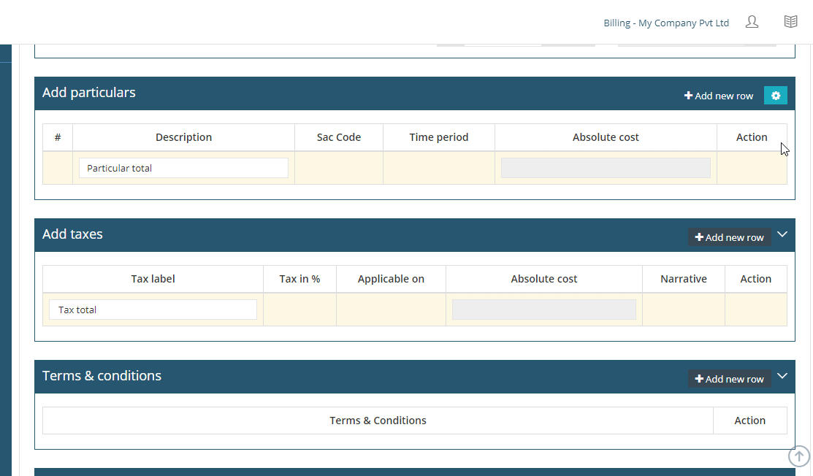
Task: Click Billing - My Company Pvt Ltd
Action: pos(666,23)
